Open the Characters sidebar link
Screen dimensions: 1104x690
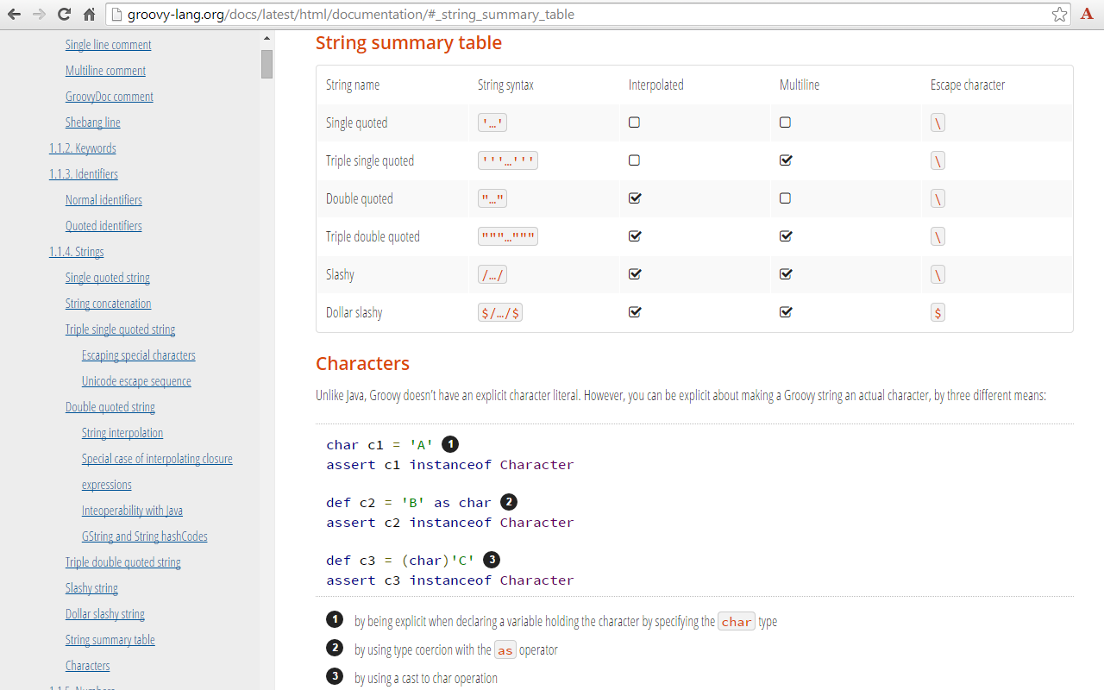(87, 665)
